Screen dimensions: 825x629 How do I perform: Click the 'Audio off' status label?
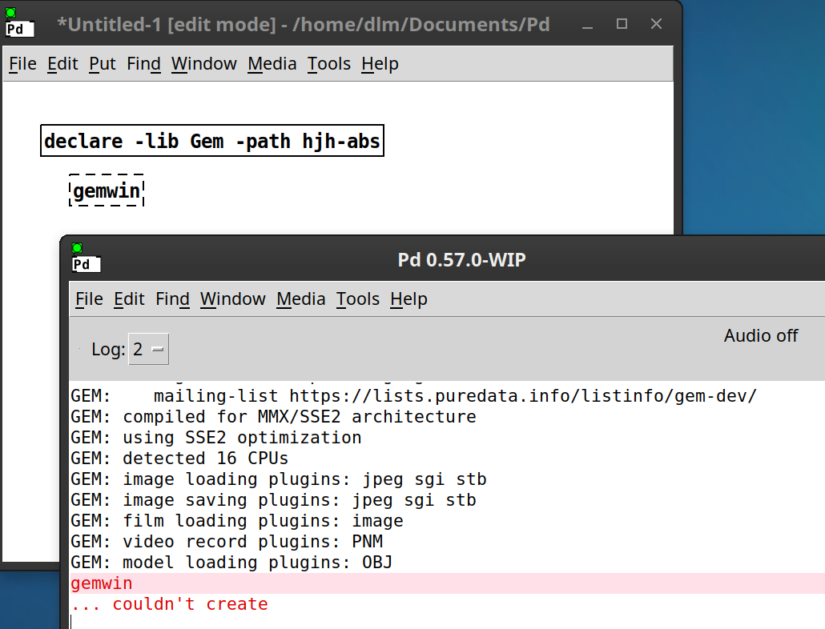(761, 335)
